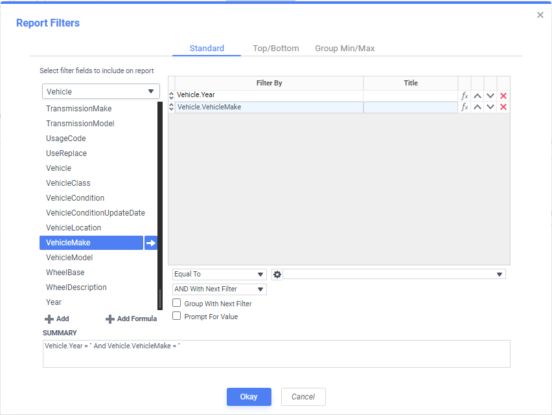Click the move down arrow for Vehicle.Year row

tap(490, 96)
